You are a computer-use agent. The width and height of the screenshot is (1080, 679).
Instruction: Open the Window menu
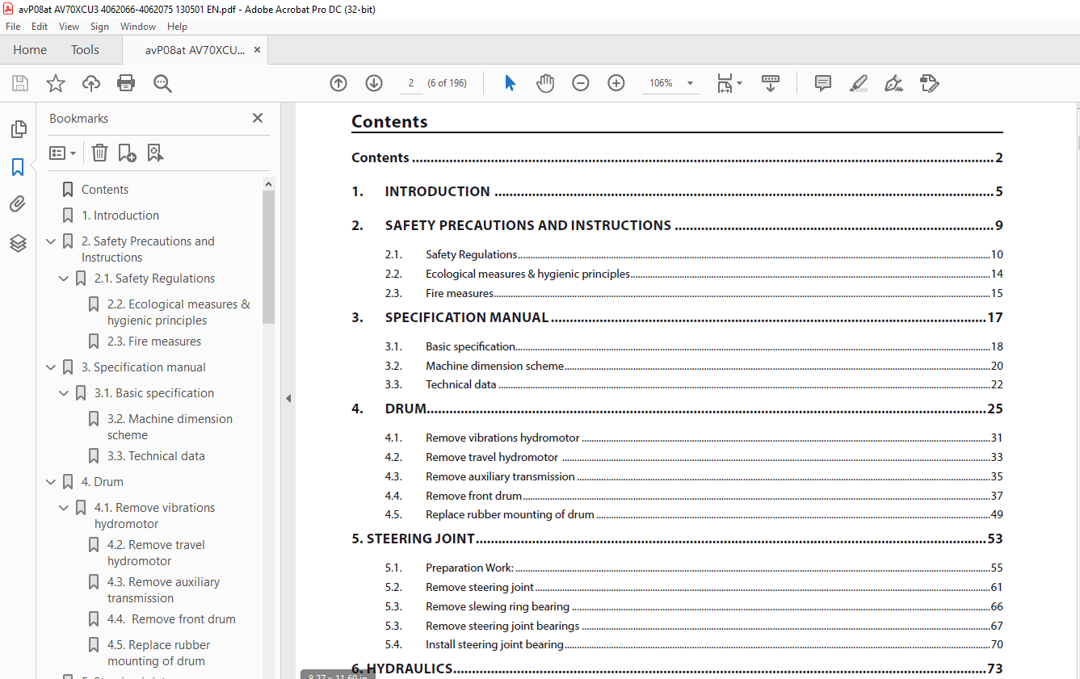pos(138,27)
